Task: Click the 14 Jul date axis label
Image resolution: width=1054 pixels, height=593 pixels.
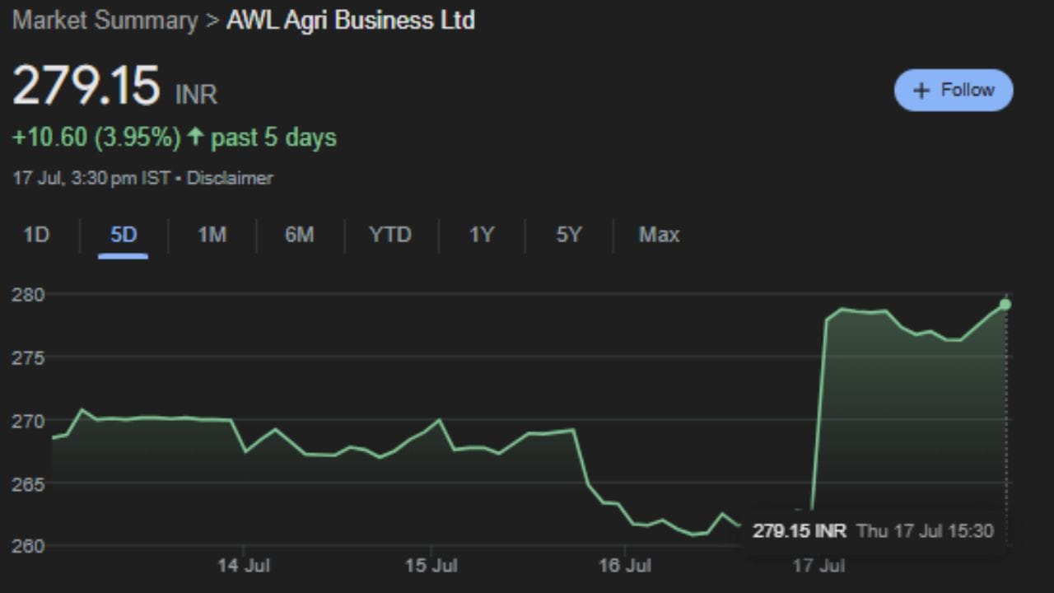Action: (243, 567)
